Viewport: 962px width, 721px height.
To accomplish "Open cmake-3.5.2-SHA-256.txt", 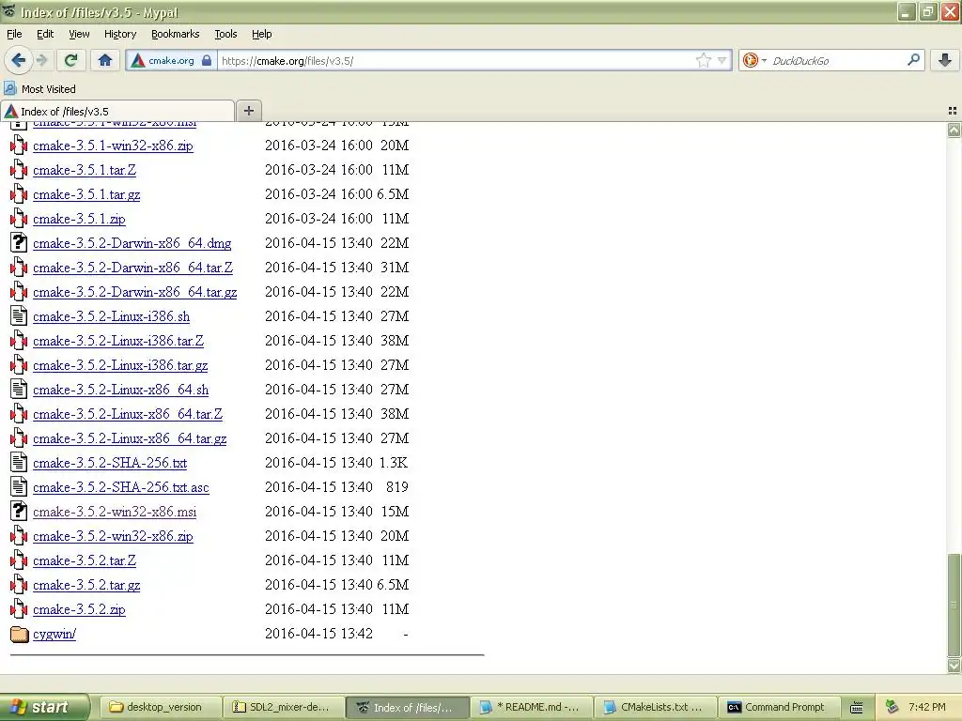I will pos(110,463).
